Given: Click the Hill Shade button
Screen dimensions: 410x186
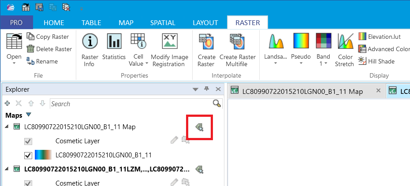Looking at the screenshot, I should pyautogui.click(x=376, y=61).
